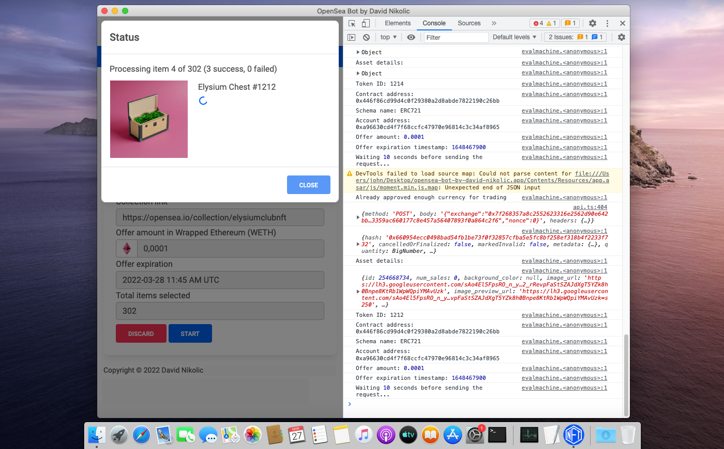Open the moment.min.js.map file link in warning
The width and height of the screenshot is (724, 449).
(x=482, y=181)
